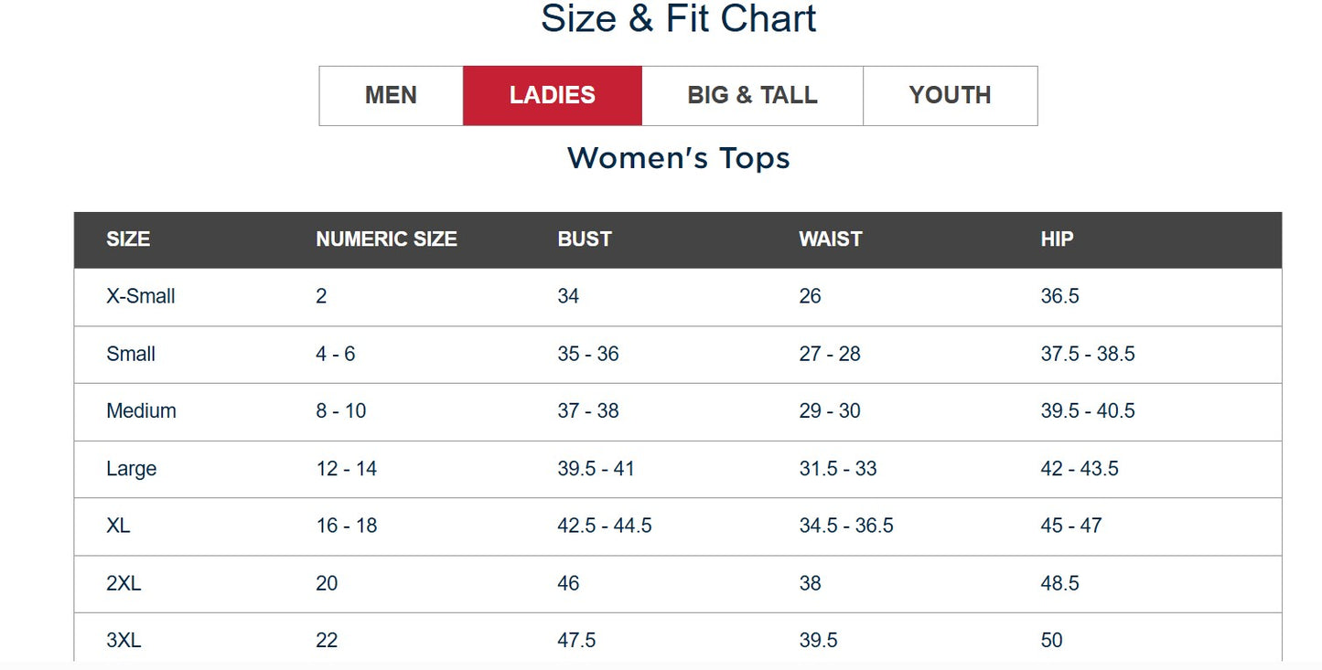
Task: Open the BIG & TALL tab
Action: click(752, 95)
